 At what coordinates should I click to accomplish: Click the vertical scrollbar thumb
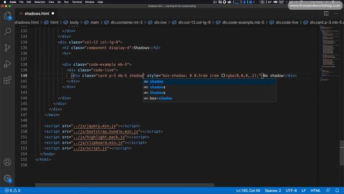tap(342, 153)
